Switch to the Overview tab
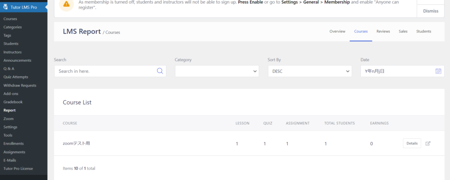Image resolution: width=450 pixels, height=180 pixels. coord(337,32)
